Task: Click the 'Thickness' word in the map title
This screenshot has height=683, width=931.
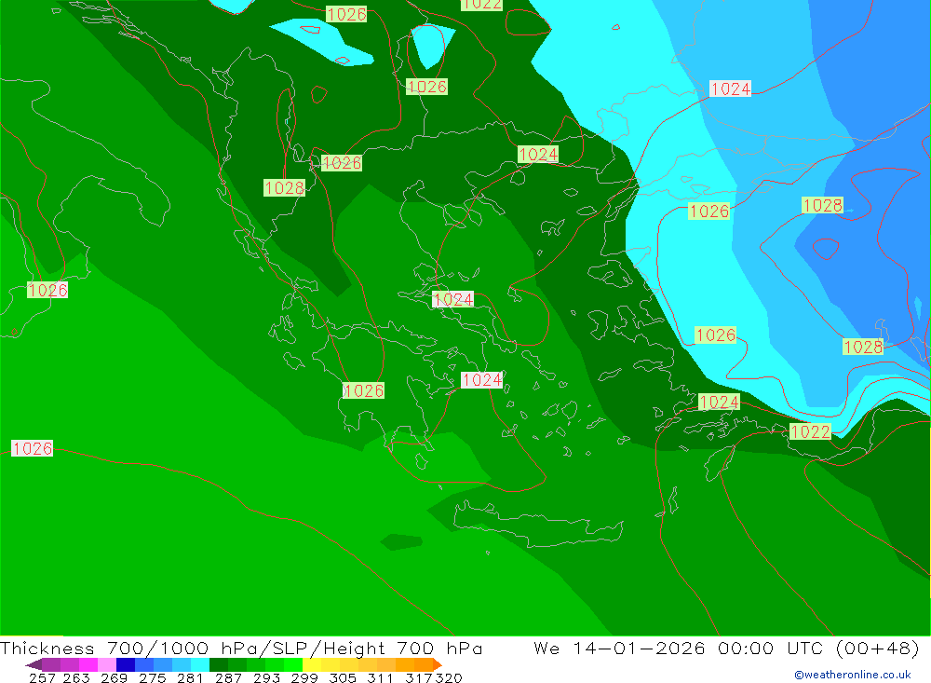Action: click(x=47, y=648)
